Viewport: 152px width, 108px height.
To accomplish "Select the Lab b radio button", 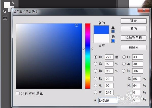I will 124,71.
